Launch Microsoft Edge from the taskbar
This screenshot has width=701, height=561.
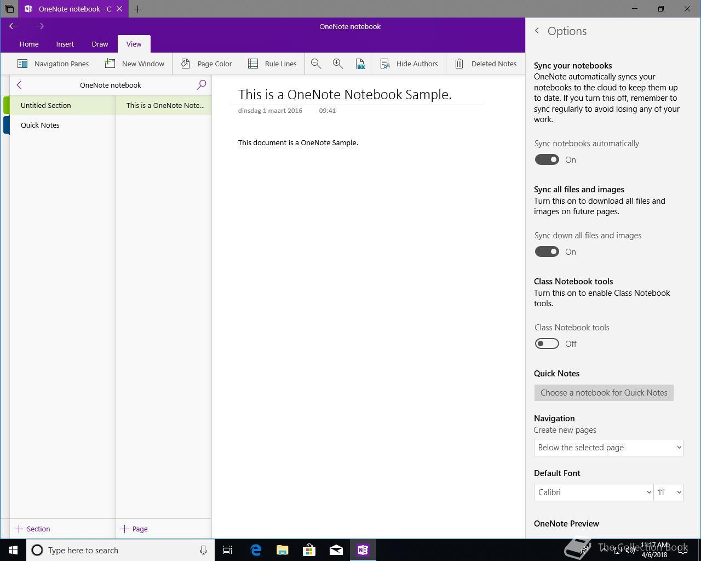[256, 550]
